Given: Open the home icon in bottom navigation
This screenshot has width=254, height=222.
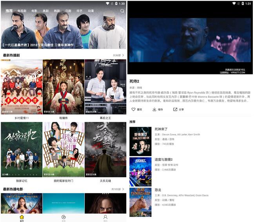Looking at the screenshot, I should point(22,217).
